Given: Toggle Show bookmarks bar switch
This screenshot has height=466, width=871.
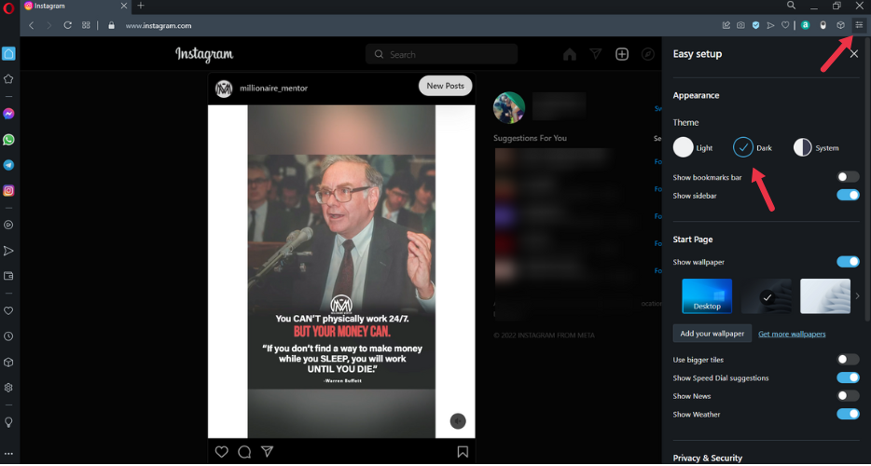Looking at the screenshot, I should coord(849,177).
